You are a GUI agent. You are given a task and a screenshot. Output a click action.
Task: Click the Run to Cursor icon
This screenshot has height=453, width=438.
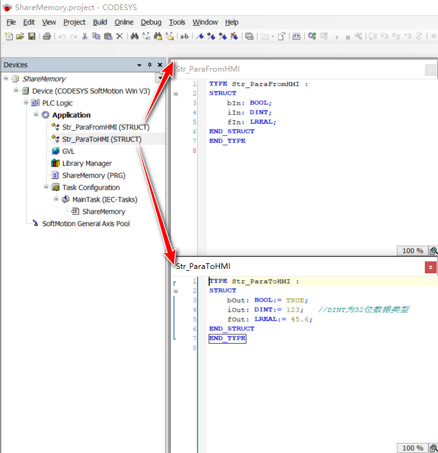click(408, 36)
